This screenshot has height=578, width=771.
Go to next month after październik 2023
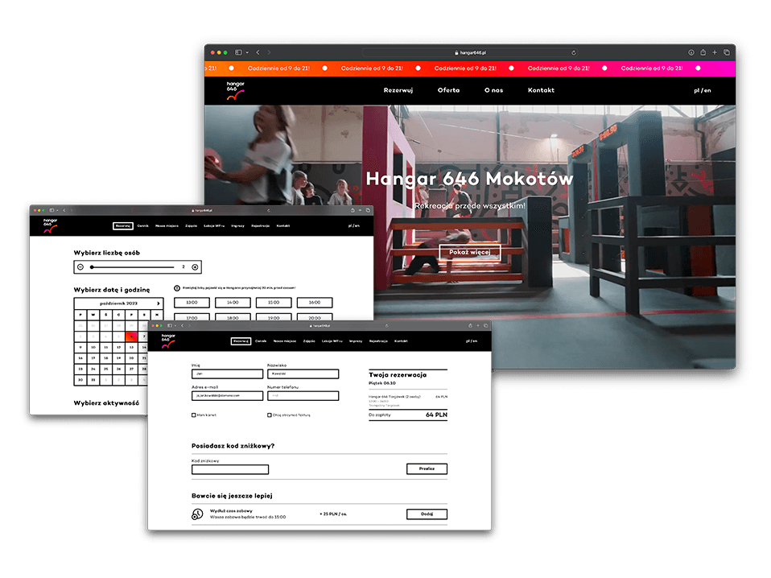coord(159,303)
